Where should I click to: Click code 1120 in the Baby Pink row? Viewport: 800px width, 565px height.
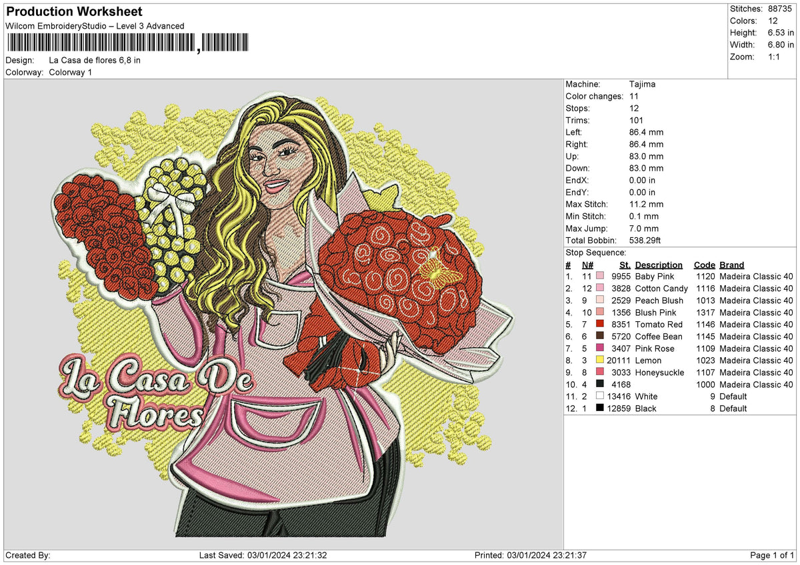704,276
